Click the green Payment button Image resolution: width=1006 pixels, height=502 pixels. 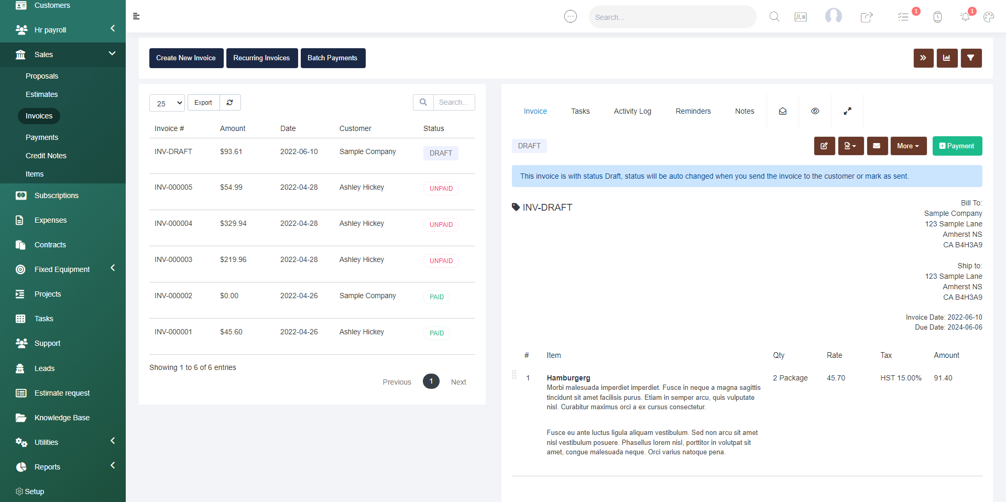click(x=957, y=146)
